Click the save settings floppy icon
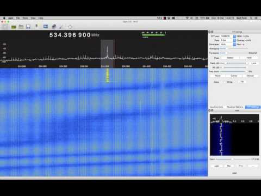The height and width of the screenshot is (196, 261). coord(28,27)
